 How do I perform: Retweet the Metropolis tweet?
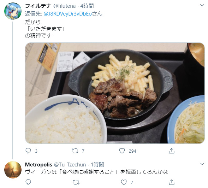click(x=76, y=182)
